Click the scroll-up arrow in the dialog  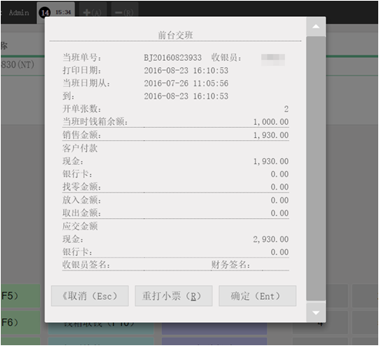(316, 26)
